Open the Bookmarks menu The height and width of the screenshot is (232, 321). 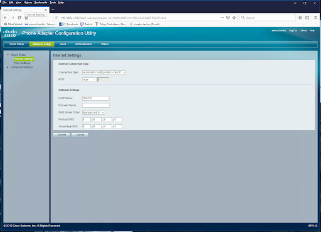pyautogui.click(x=41, y=3)
